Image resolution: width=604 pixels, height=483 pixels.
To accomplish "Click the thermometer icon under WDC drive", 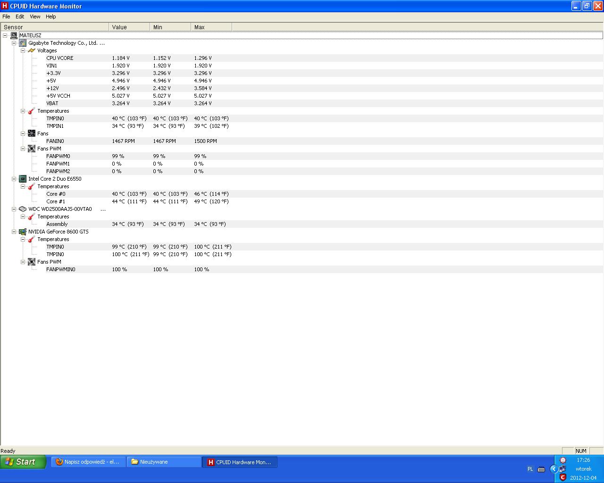I will [32, 217].
